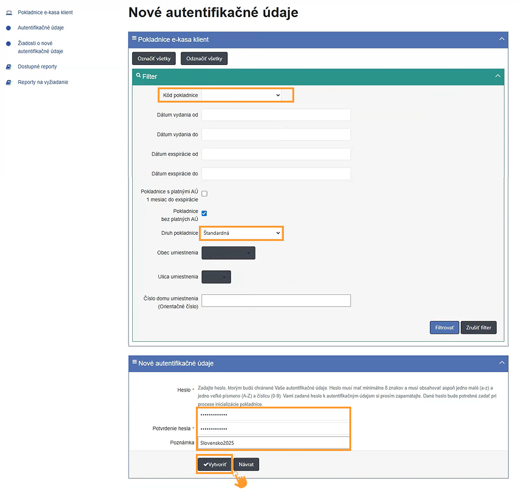Click the book icon beside Reporty na vyžiadanie

pyautogui.click(x=8, y=83)
